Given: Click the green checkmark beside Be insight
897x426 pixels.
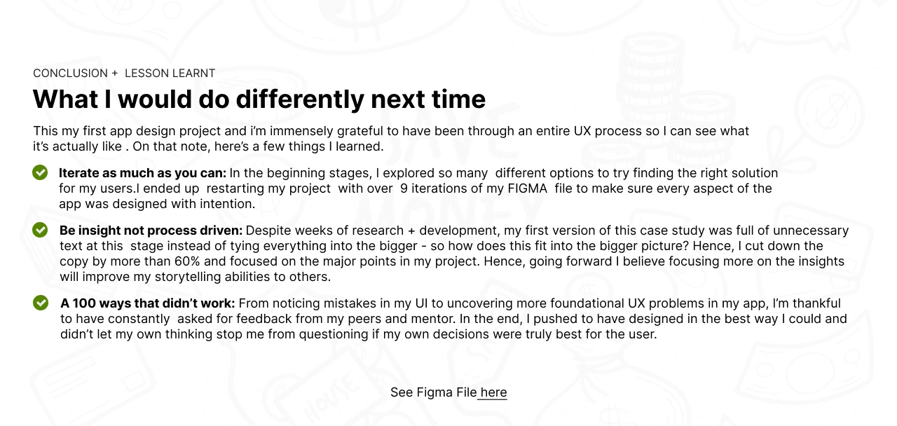Looking at the screenshot, I should click(x=40, y=230).
